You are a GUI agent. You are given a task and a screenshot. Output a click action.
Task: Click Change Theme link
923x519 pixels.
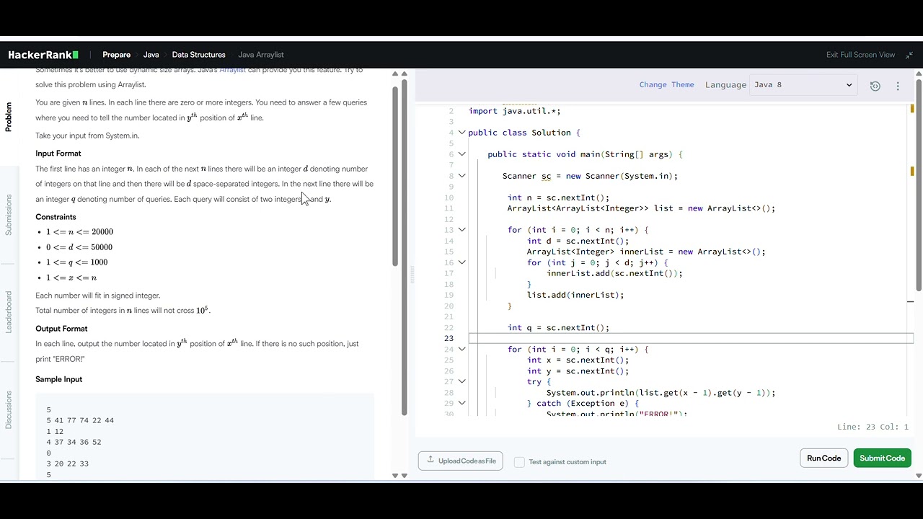pyautogui.click(x=666, y=85)
